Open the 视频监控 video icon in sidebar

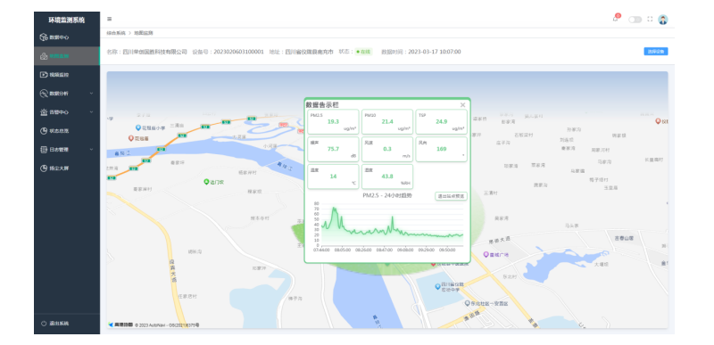pyautogui.click(x=44, y=75)
